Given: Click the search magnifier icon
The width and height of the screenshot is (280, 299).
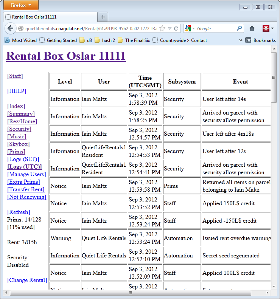Looking at the screenshot, I should coord(239,28).
